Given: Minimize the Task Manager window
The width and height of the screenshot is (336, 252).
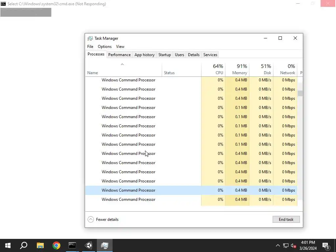Looking at the screenshot, I should pyautogui.click(x=265, y=38).
